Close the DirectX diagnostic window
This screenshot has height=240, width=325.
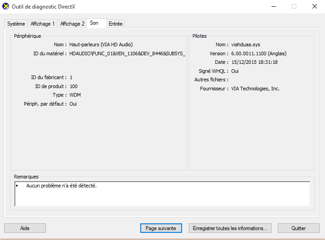315,6
